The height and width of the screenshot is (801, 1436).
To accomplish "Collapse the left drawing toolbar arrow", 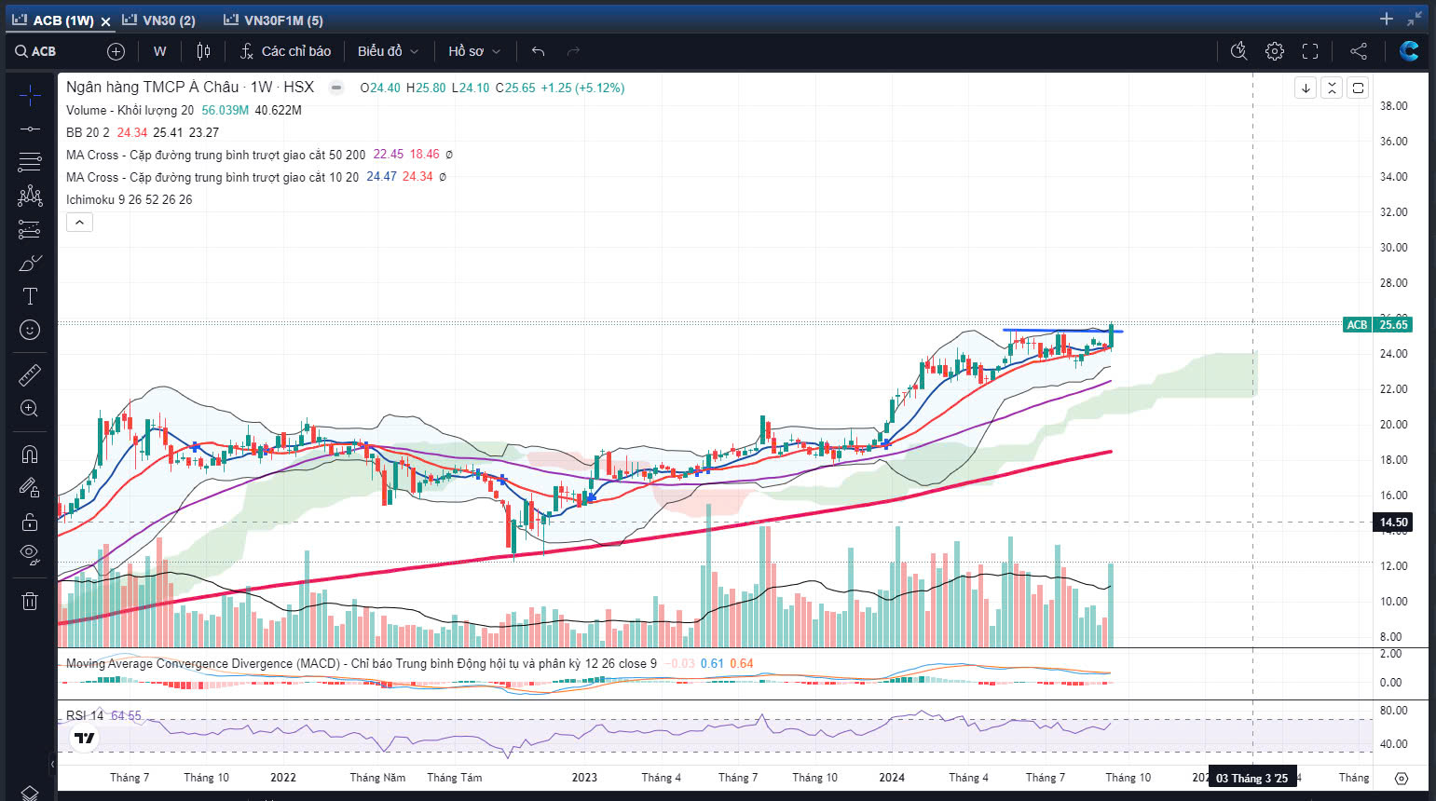I will click(x=52, y=764).
